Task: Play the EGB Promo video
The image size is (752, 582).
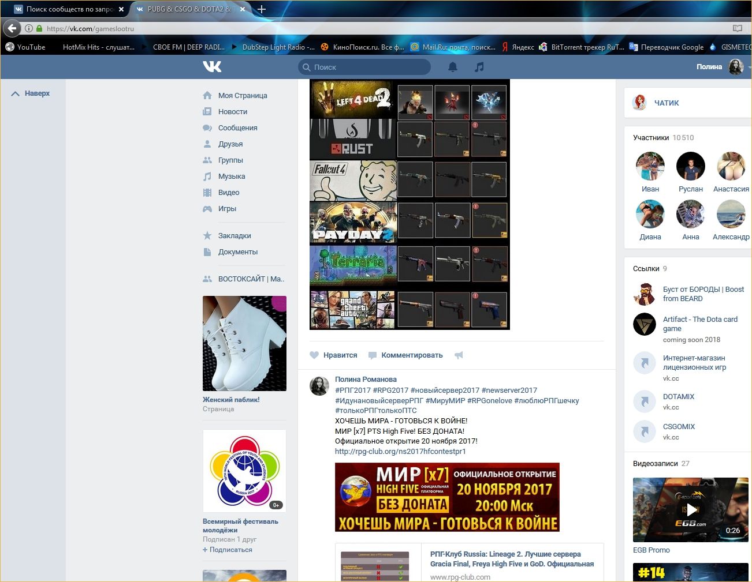Action: pyautogui.click(x=691, y=510)
